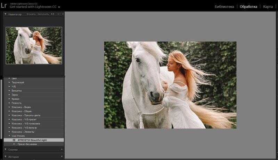Viewport: 278px width, 160px height.
Task: Expand the Классика – Эффекты group
Action: [x=9, y=132]
